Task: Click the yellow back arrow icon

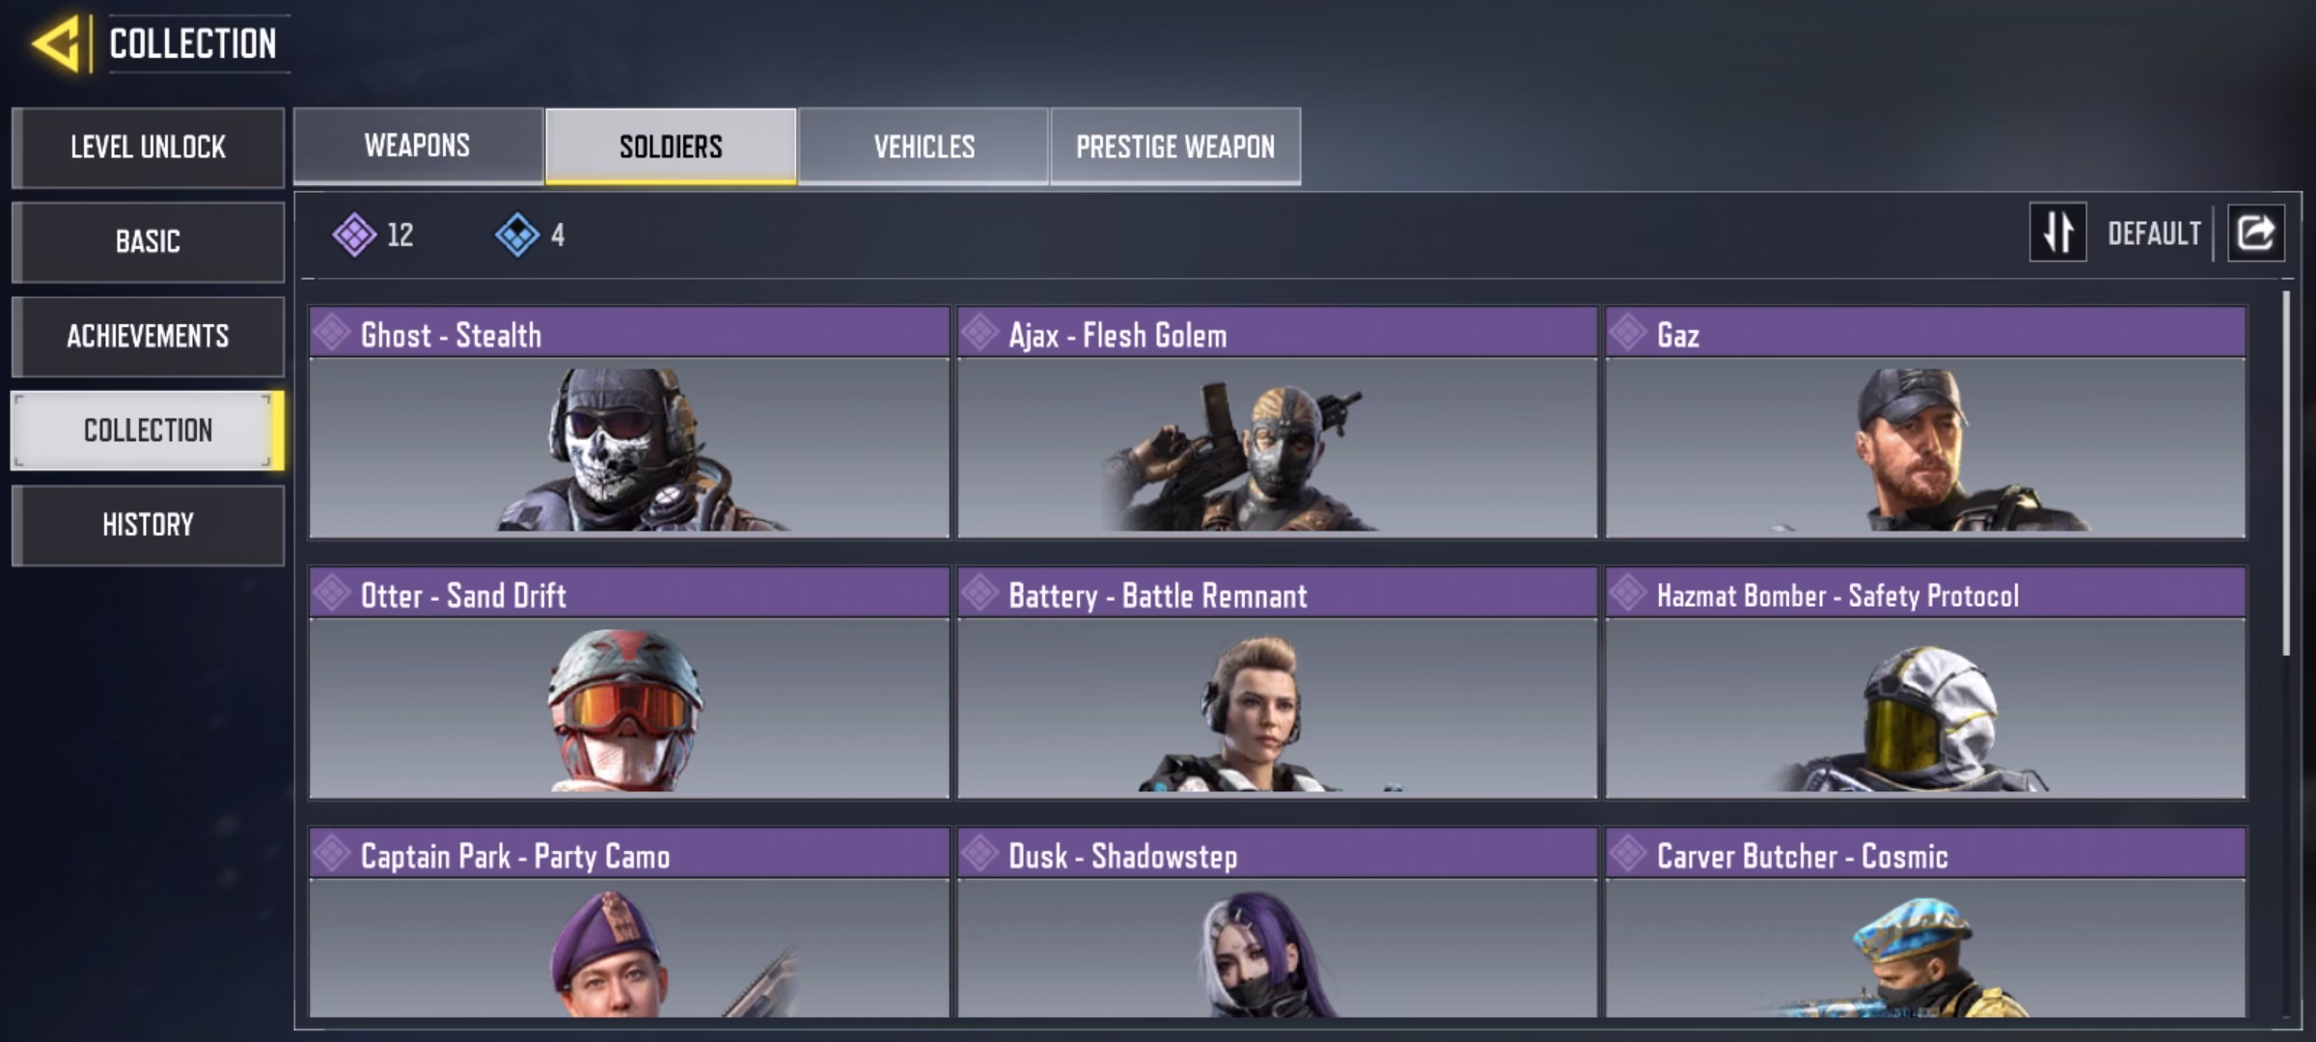Action: [x=56, y=44]
